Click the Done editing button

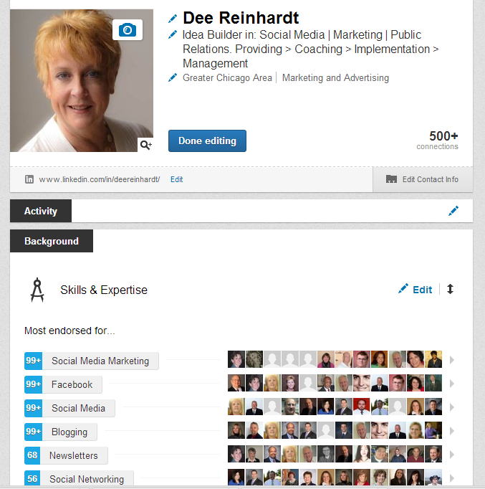tap(208, 141)
